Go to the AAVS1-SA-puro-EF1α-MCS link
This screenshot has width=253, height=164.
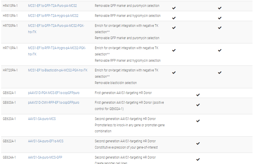coord(46,141)
